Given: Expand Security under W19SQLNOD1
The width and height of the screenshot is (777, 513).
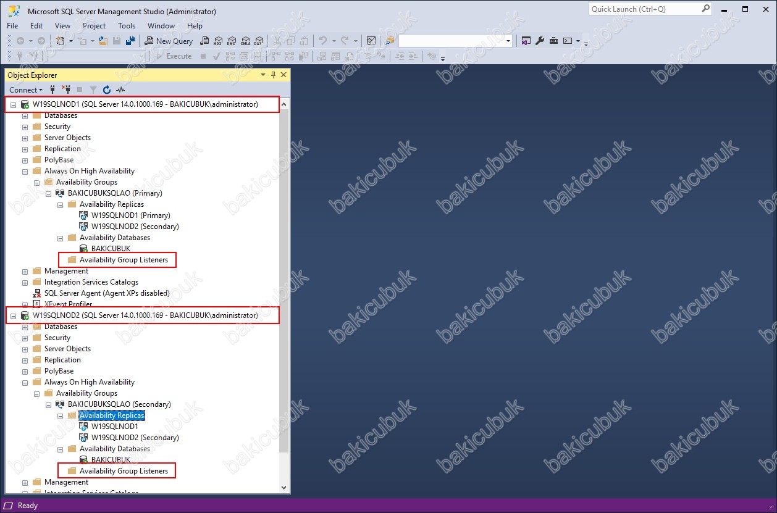Looking at the screenshot, I should pyautogui.click(x=25, y=127).
